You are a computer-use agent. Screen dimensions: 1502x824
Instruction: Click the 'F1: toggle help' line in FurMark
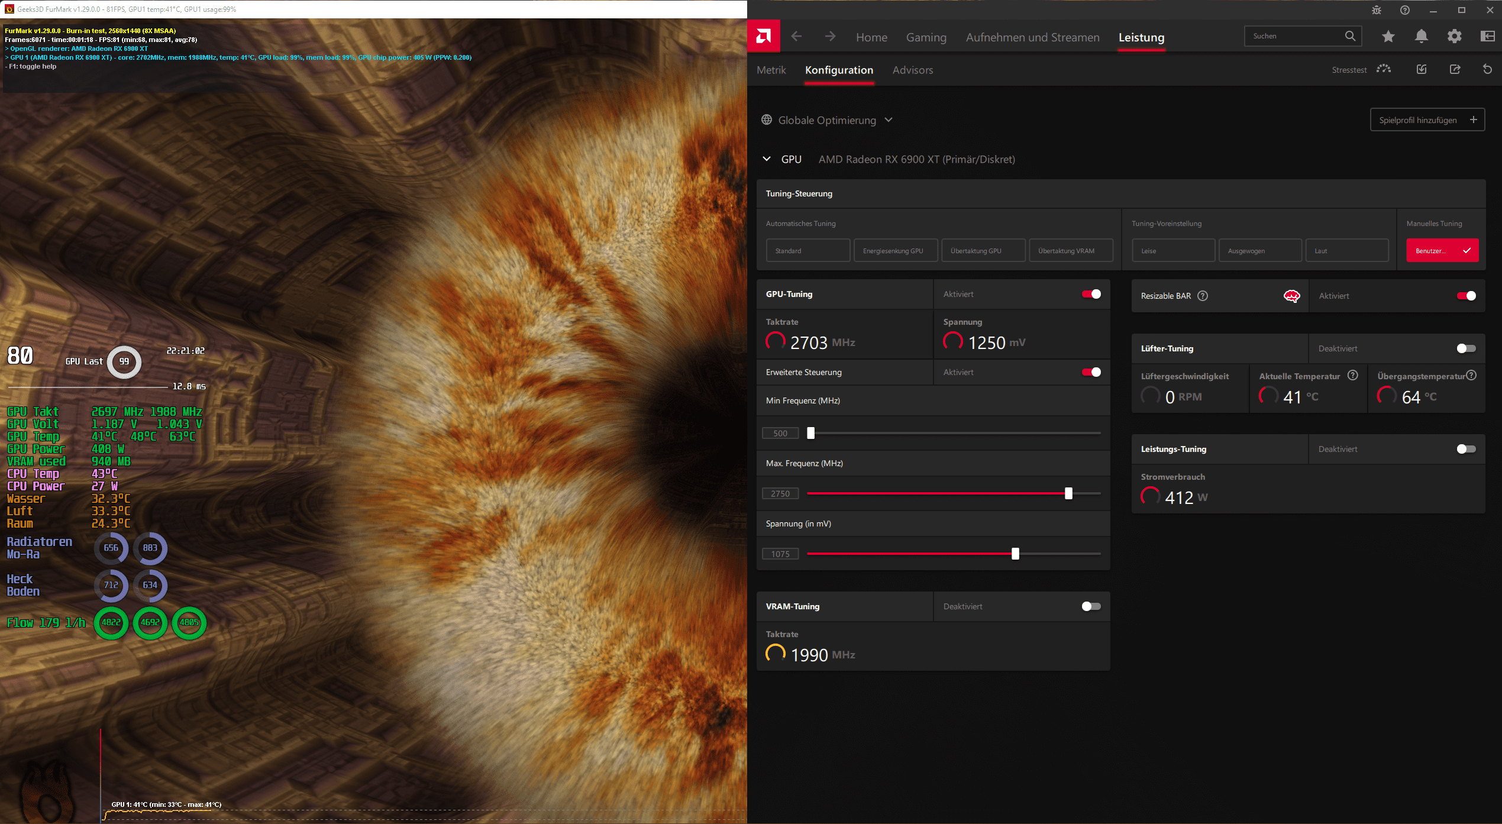click(31, 66)
